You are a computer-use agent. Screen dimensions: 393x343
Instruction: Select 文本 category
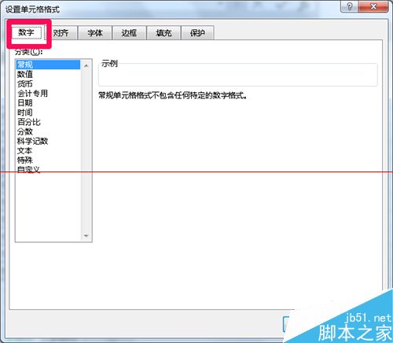(x=48, y=151)
